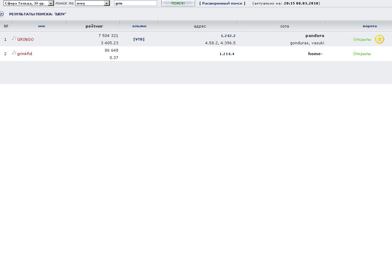Open the [VTB] alliance link
Viewport: 392px width, 268px height.
(139, 39)
